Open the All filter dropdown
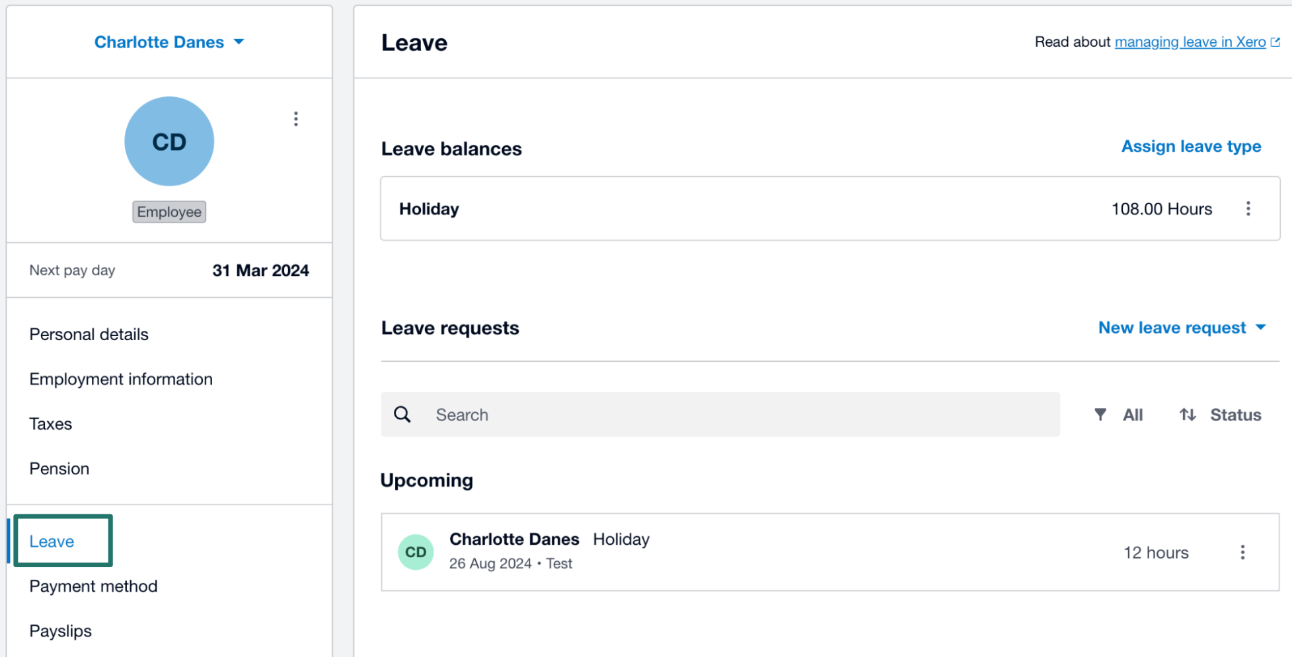Screen dimensions: 1292x657 pos(1119,415)
